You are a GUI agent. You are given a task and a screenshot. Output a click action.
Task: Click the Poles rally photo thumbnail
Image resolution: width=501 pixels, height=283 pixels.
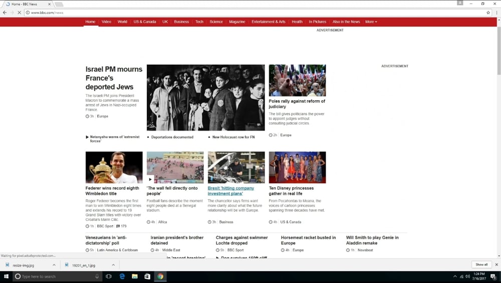297,80
